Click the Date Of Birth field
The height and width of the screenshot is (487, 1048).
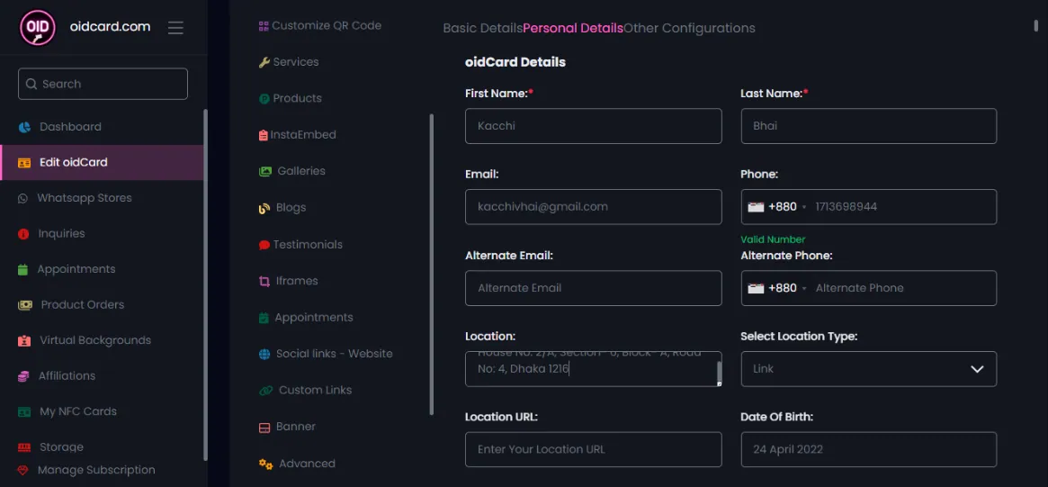click(868, 449)
